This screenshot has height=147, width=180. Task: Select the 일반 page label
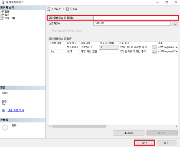(x=7, y=11)
